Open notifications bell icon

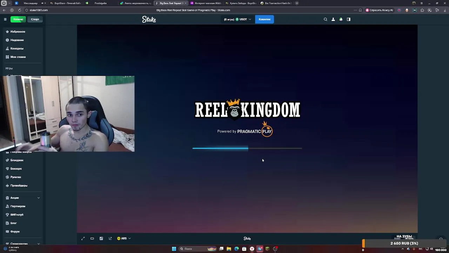(x=341, y=19)
